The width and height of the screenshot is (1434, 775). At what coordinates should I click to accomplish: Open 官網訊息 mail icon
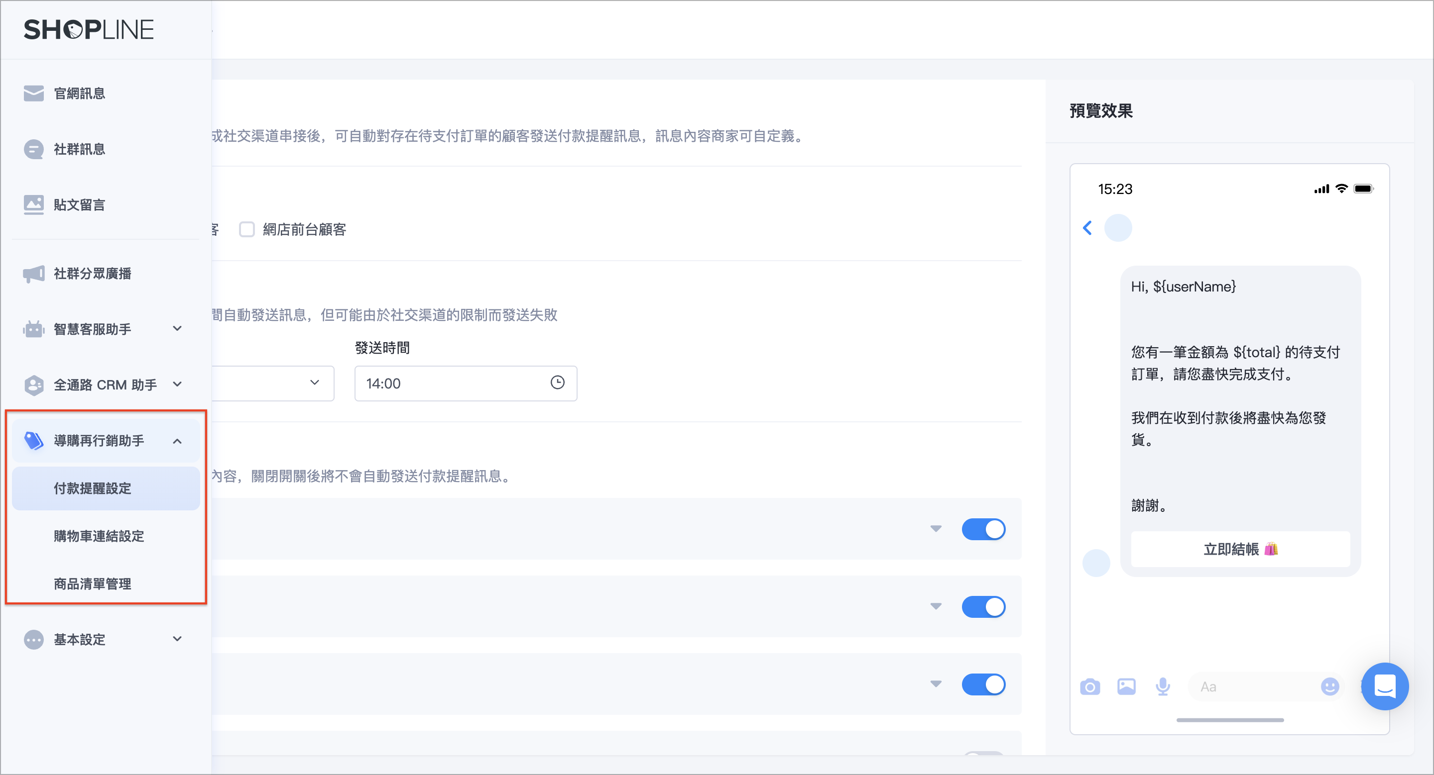(33, 93)
